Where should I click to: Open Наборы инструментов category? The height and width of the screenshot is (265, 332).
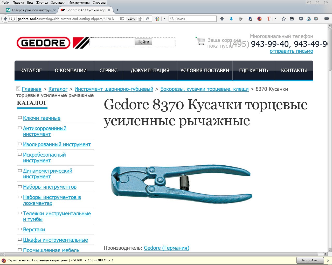50,187
